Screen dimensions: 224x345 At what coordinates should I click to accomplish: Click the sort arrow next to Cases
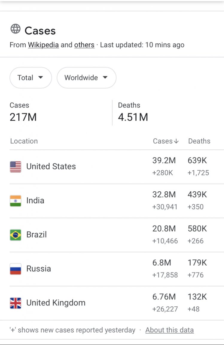(x=176, y=141)
